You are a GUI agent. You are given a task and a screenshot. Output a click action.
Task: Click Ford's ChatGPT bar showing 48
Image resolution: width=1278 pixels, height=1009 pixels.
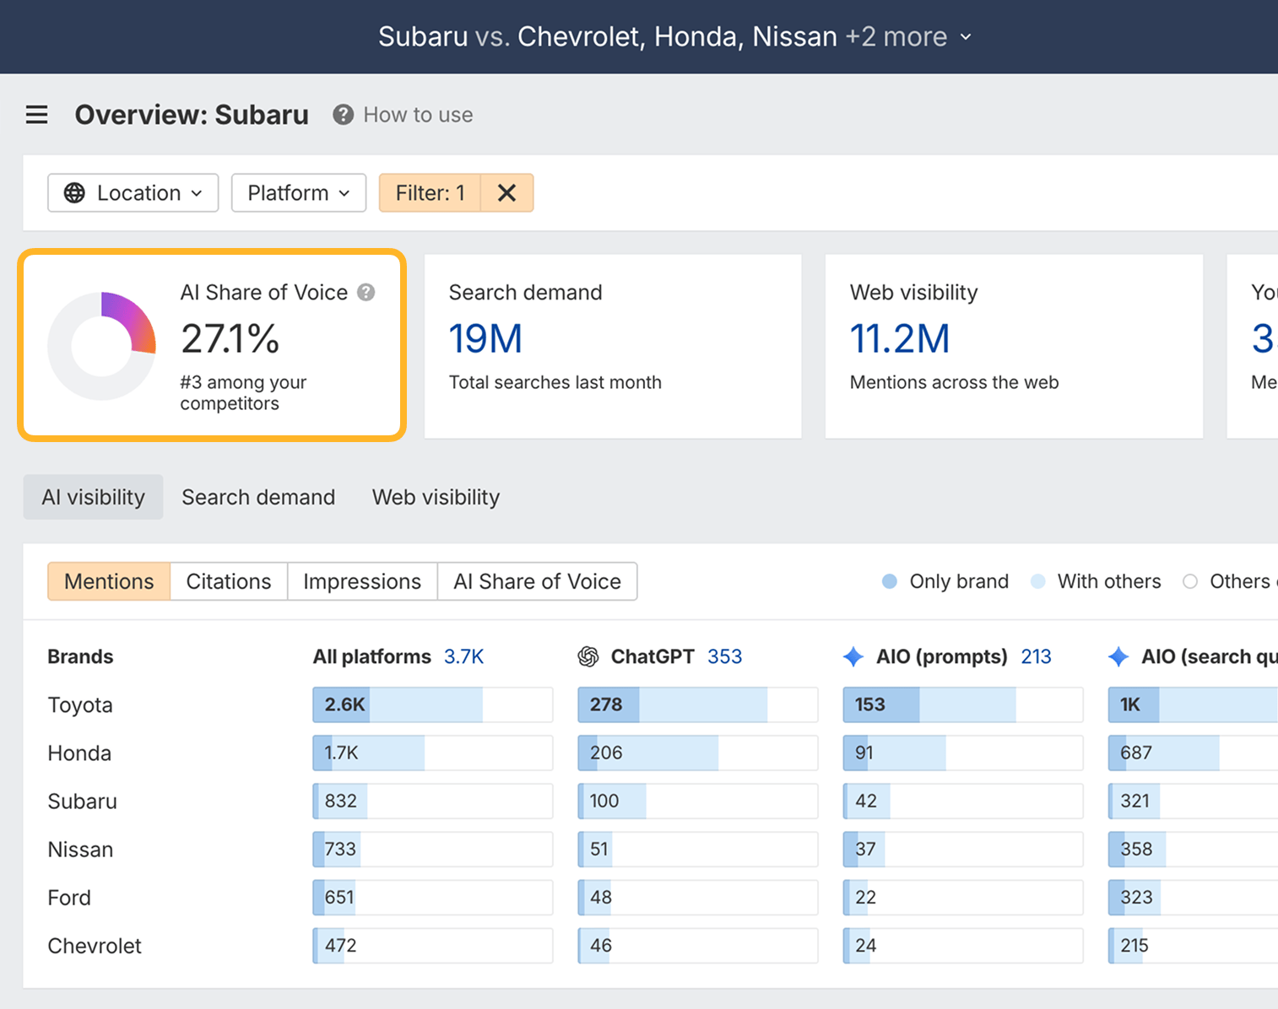698,897
